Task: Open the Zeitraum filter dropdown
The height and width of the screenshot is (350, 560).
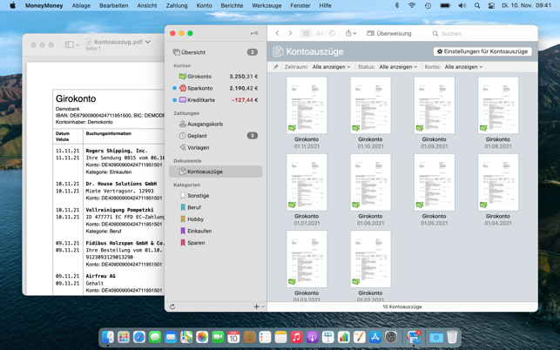Action: (331, 67)
